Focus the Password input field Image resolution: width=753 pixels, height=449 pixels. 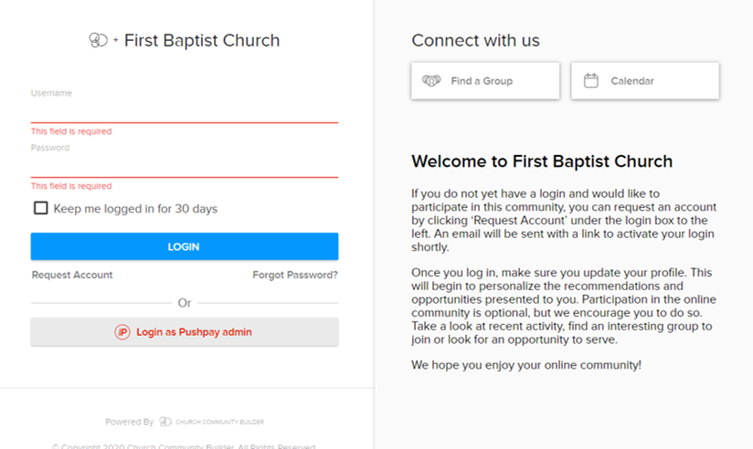185,167
